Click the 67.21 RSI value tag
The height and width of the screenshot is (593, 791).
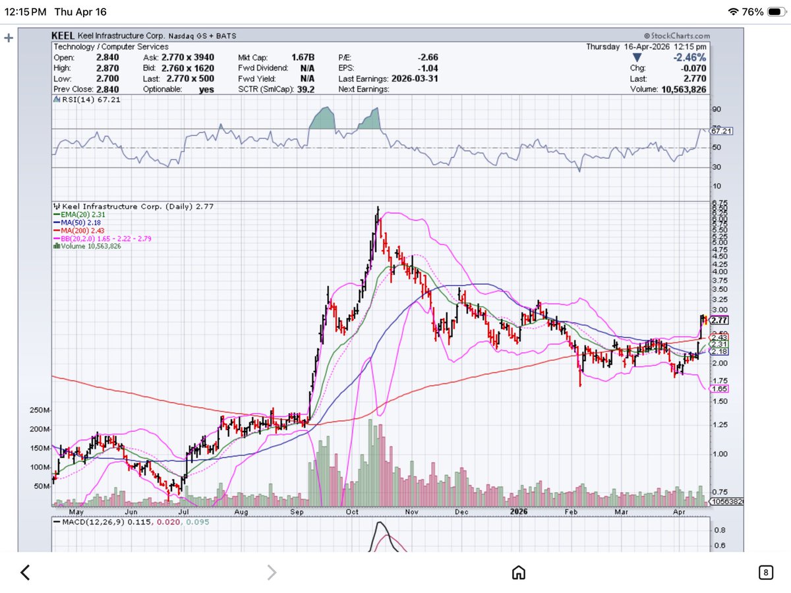[722, 131]
